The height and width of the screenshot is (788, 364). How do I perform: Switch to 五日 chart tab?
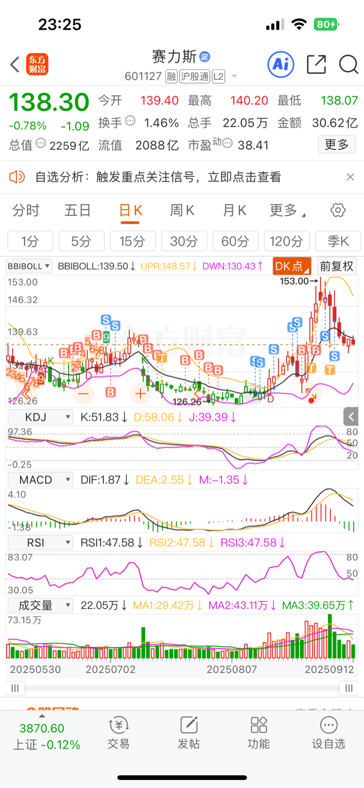coord(77,210)
